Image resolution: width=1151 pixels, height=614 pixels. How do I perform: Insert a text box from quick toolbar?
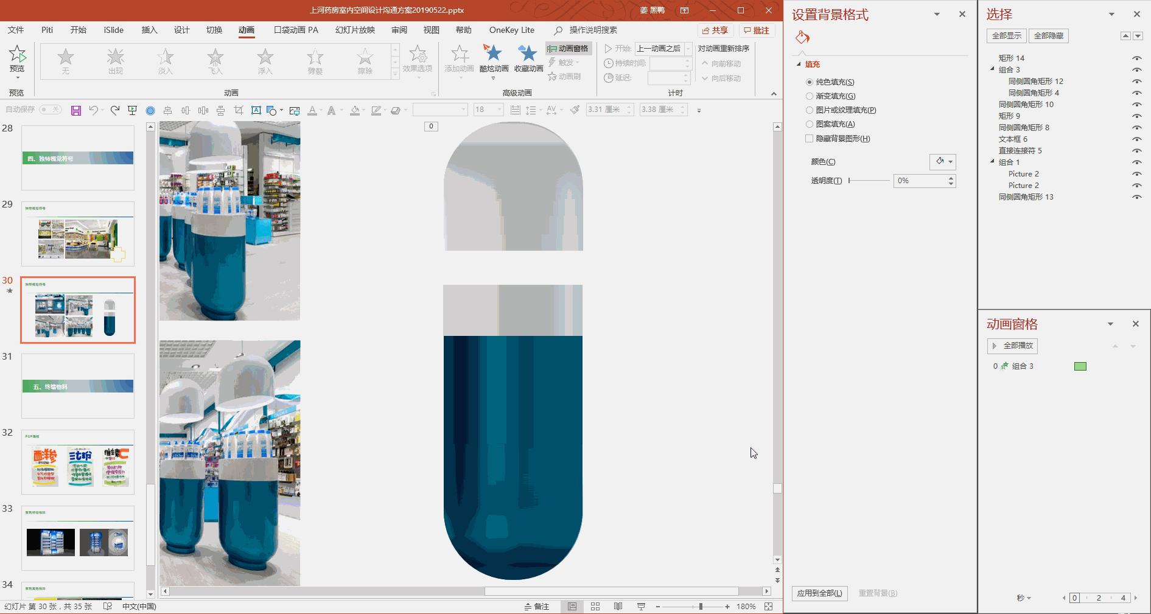coord(256,110)
